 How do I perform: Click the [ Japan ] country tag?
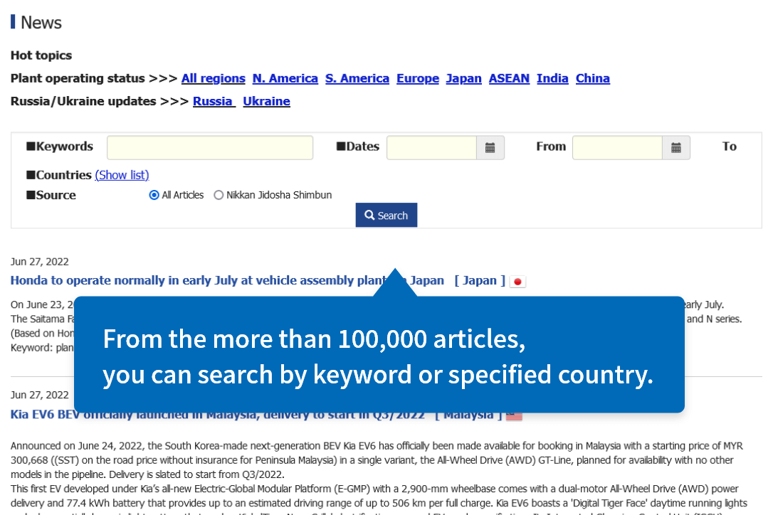(480, 280)
